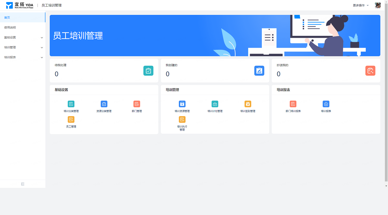Open 培训分类管理 icon in 基础设置
388x215 pixels.
(71, 104)
